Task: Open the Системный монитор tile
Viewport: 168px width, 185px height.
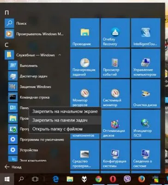Action: pos(115,94)
